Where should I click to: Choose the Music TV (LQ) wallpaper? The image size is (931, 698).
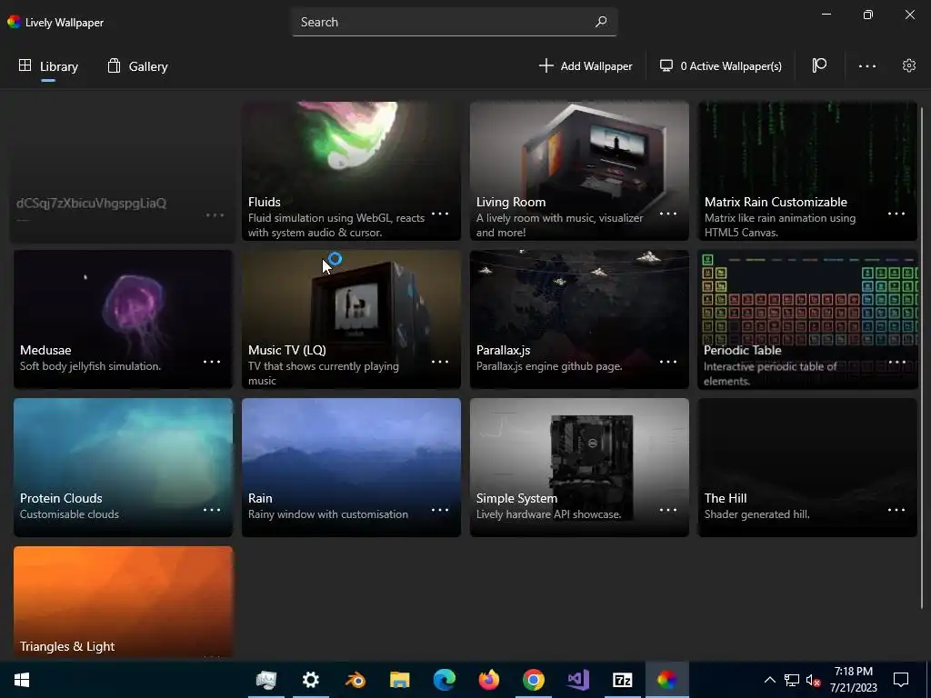click(x=351, y=319)
